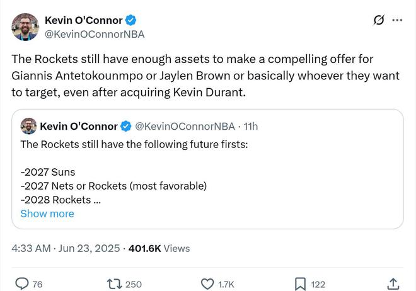The width and height of the screenshot is (416, 291).
Task: Expand quoted tweet with Show more
Action: [47, 214]
